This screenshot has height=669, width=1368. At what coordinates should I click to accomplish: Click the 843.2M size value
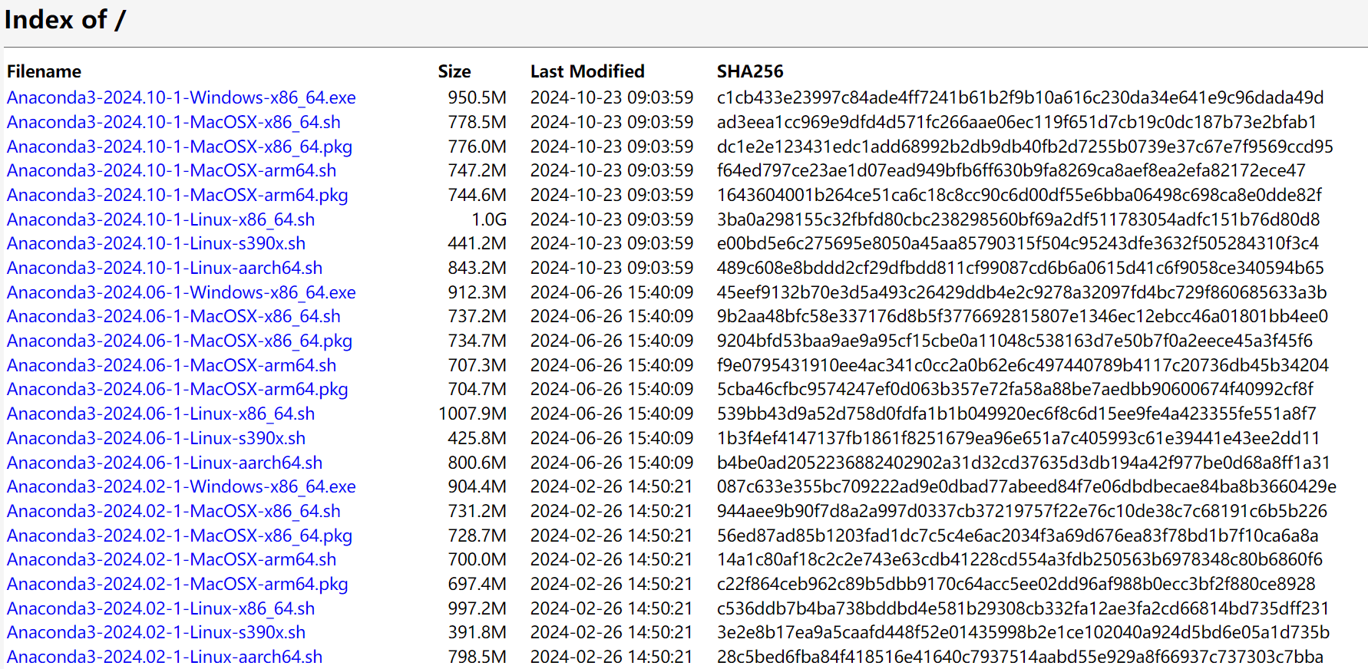[477, 268]
